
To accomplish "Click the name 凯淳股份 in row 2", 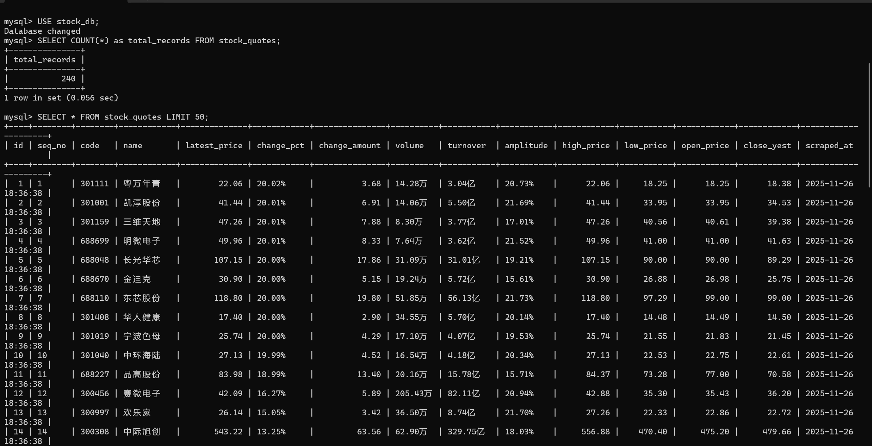I will (141, 203).
